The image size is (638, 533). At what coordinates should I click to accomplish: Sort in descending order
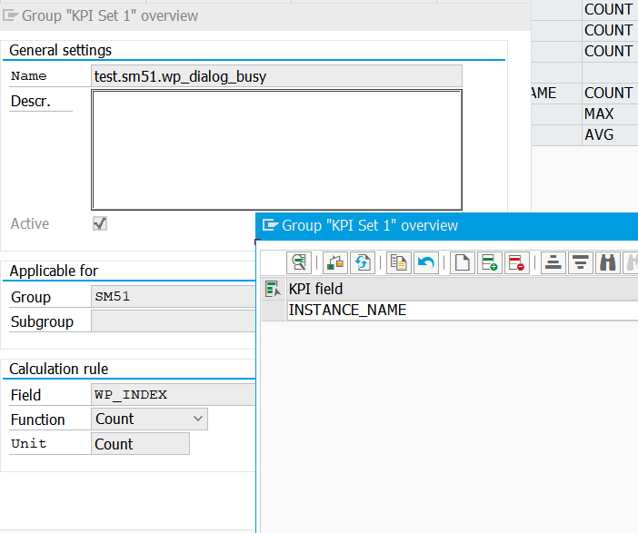pos(580,263)
